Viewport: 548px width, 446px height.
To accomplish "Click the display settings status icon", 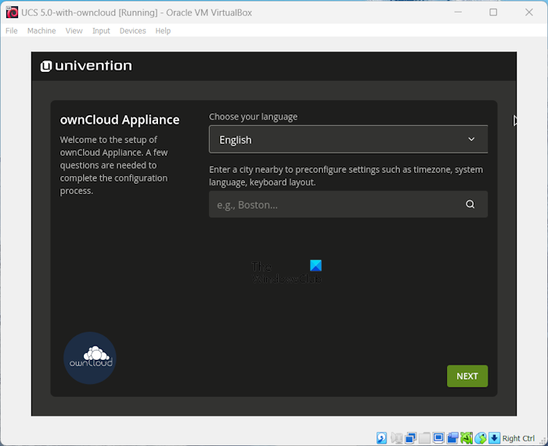I will point(438,437).
